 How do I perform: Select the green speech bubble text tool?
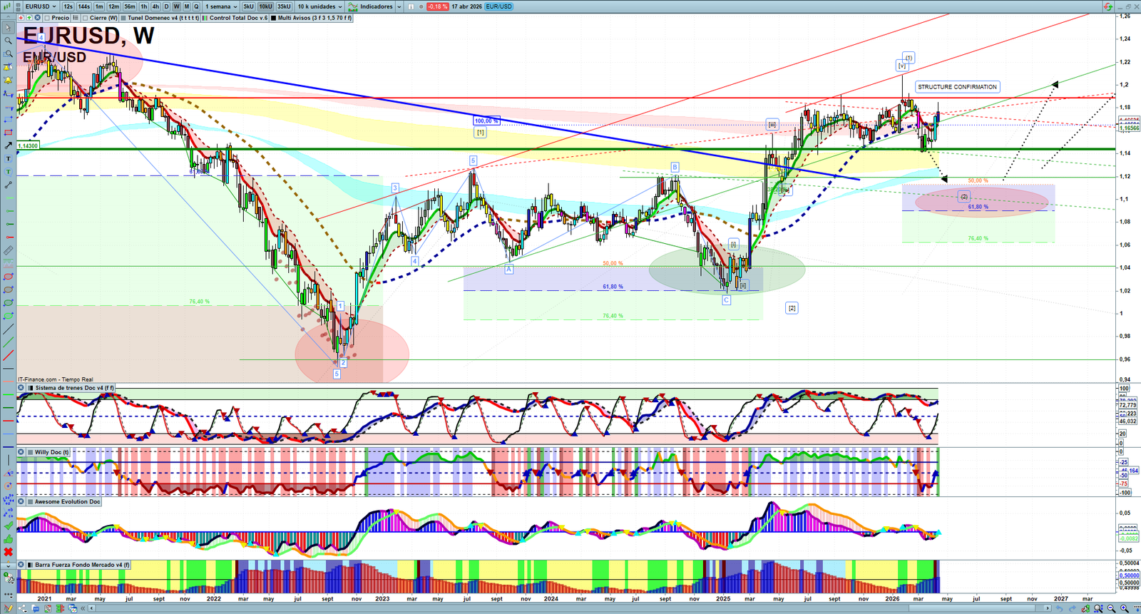pyautogui.click(x=8, y=172)
